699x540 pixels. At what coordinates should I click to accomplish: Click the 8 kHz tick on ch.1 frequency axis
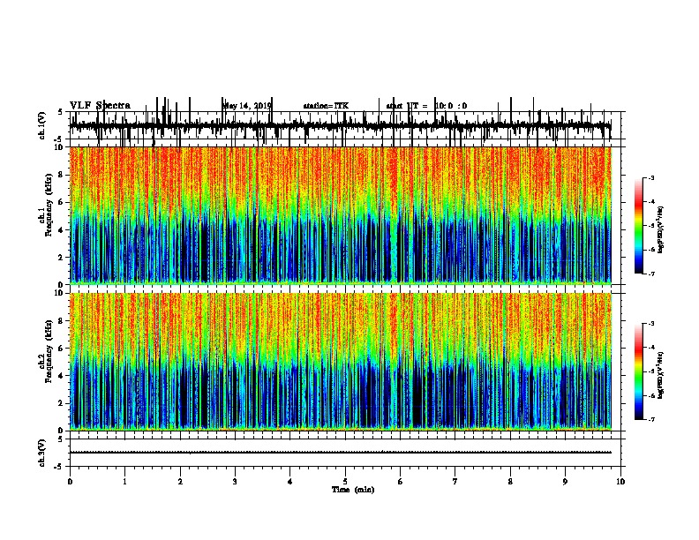(61, 175)
